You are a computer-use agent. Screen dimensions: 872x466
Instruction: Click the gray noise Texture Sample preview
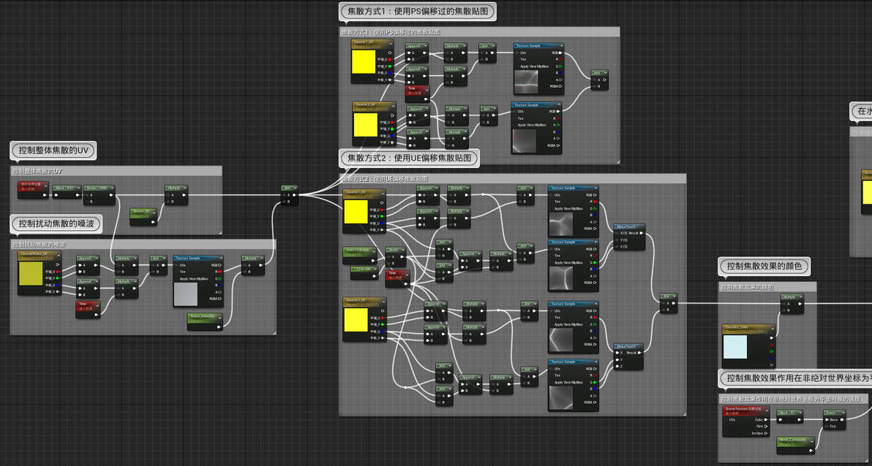pyautogui.click(x=186, y=294)
